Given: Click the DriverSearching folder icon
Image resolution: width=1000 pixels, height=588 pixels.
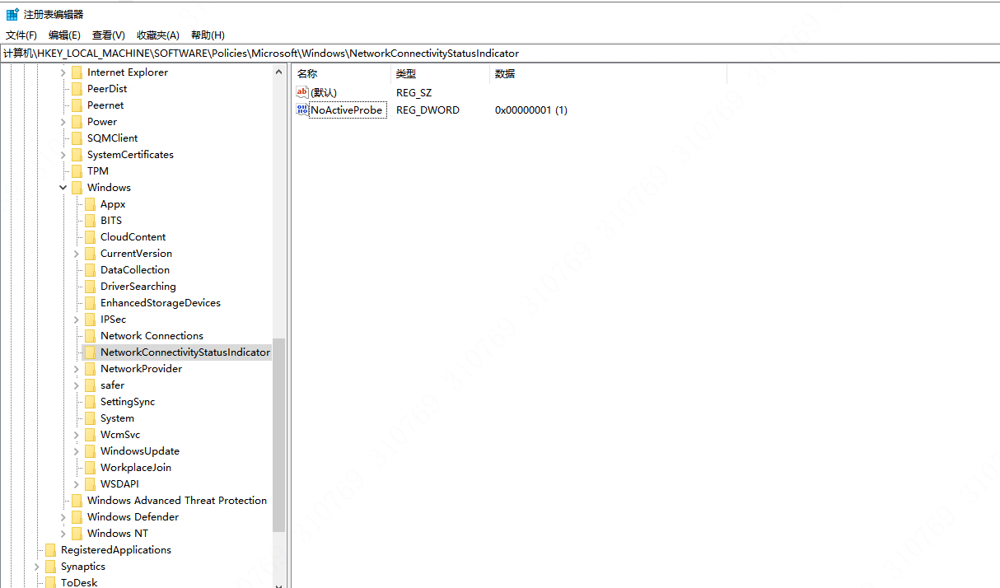Looking at the screenshot, I should click(90, 287).
